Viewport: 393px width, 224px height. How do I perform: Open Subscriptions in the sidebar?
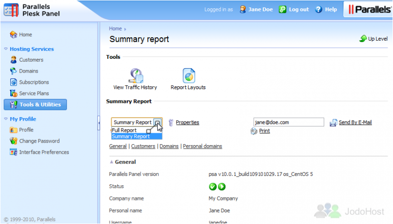coord(34,82)
